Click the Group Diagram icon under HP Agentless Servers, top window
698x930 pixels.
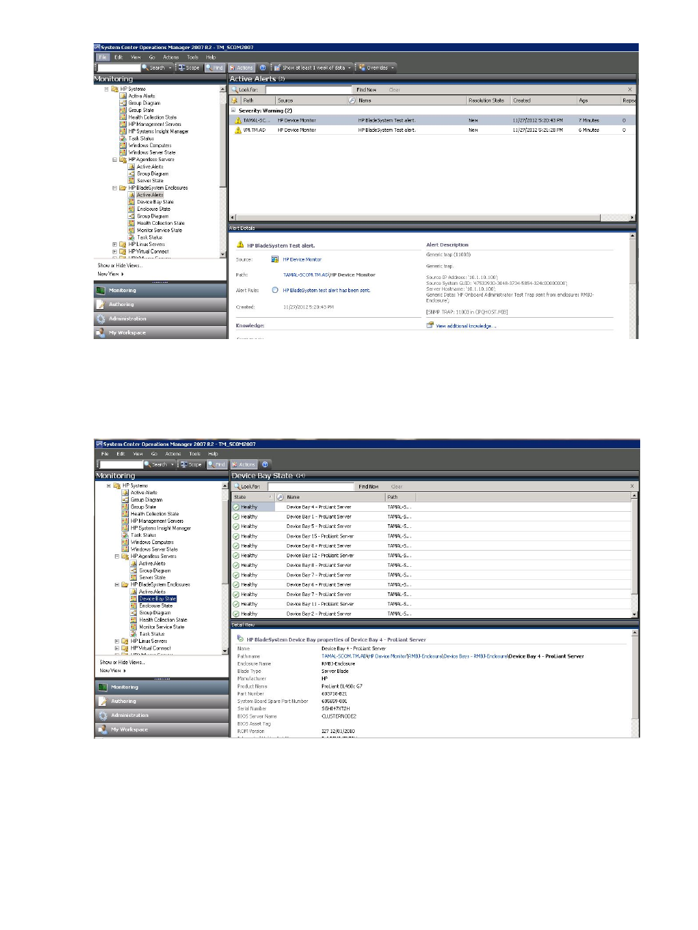132,174
